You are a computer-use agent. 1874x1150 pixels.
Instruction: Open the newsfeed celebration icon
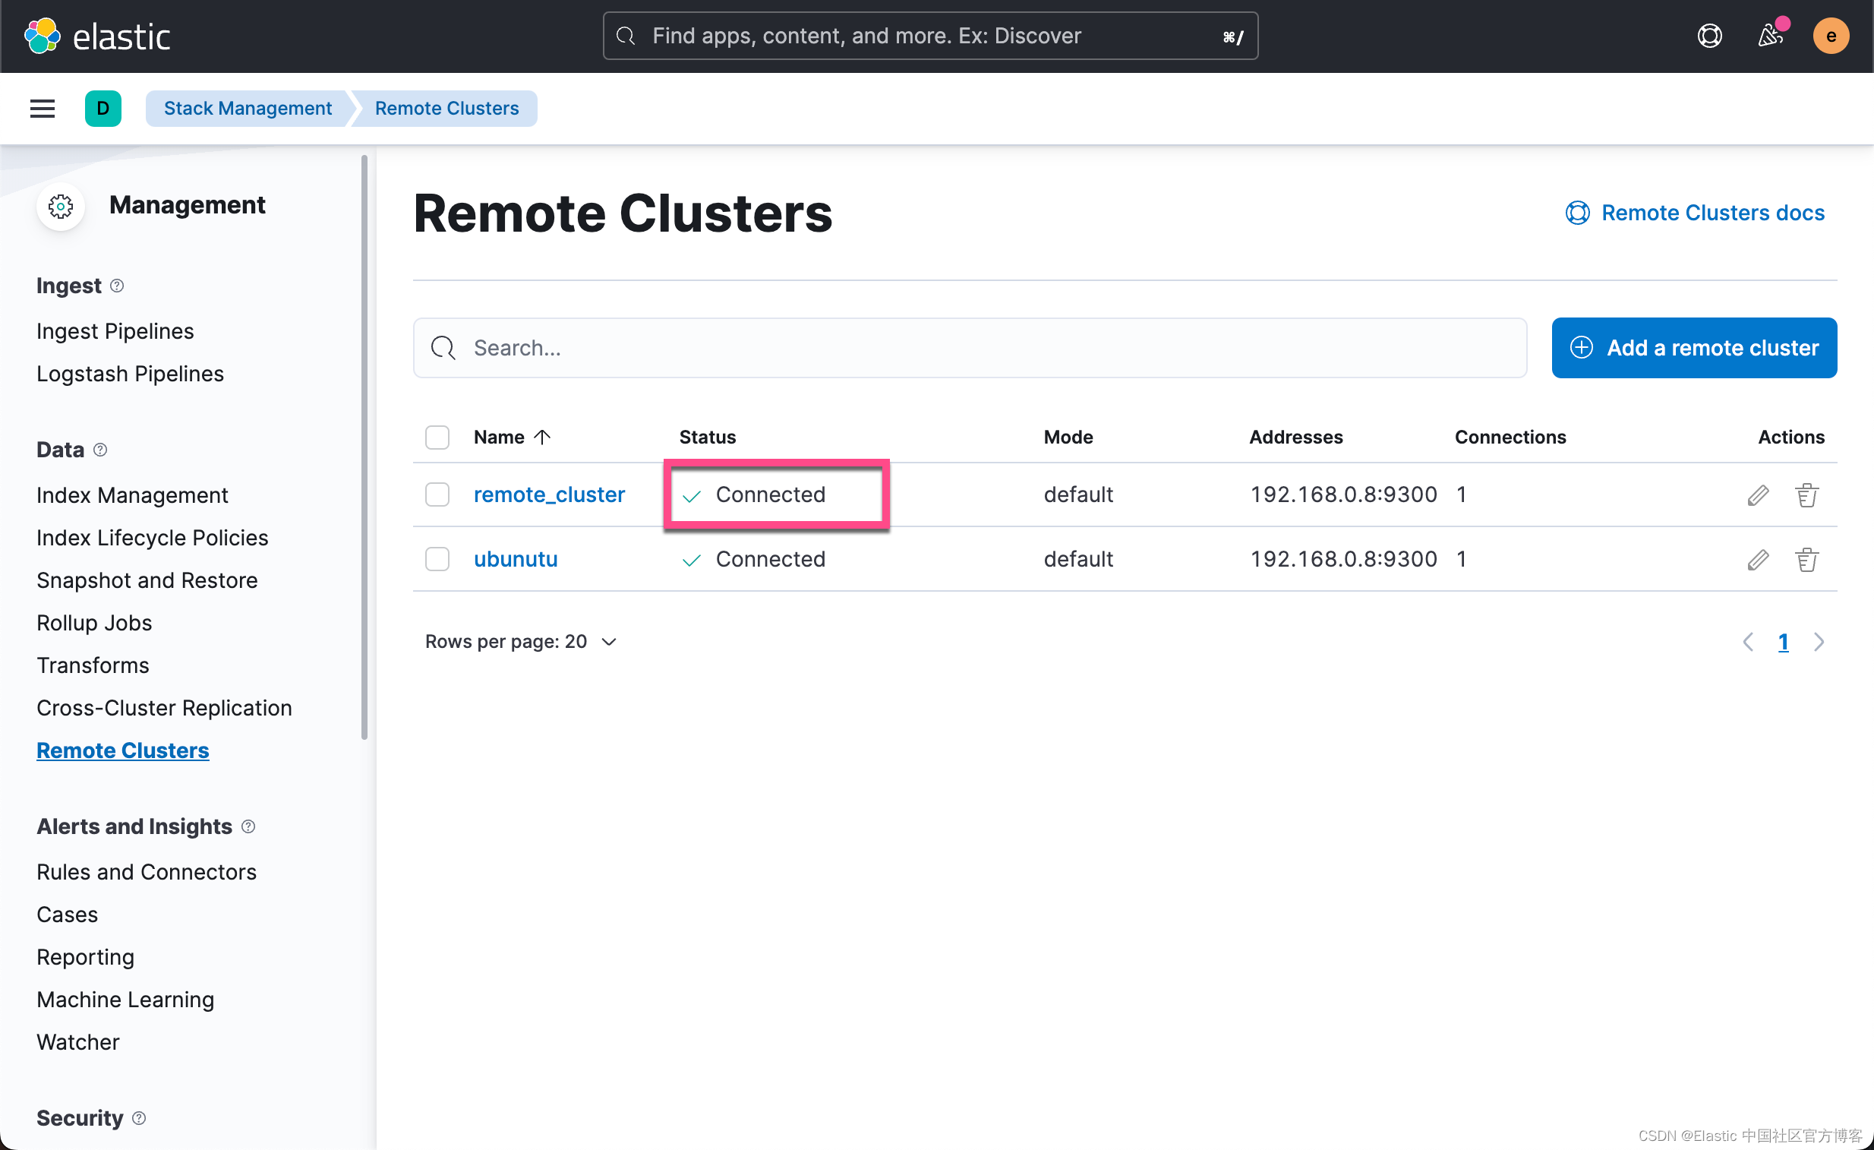(x=1769, y=36)
